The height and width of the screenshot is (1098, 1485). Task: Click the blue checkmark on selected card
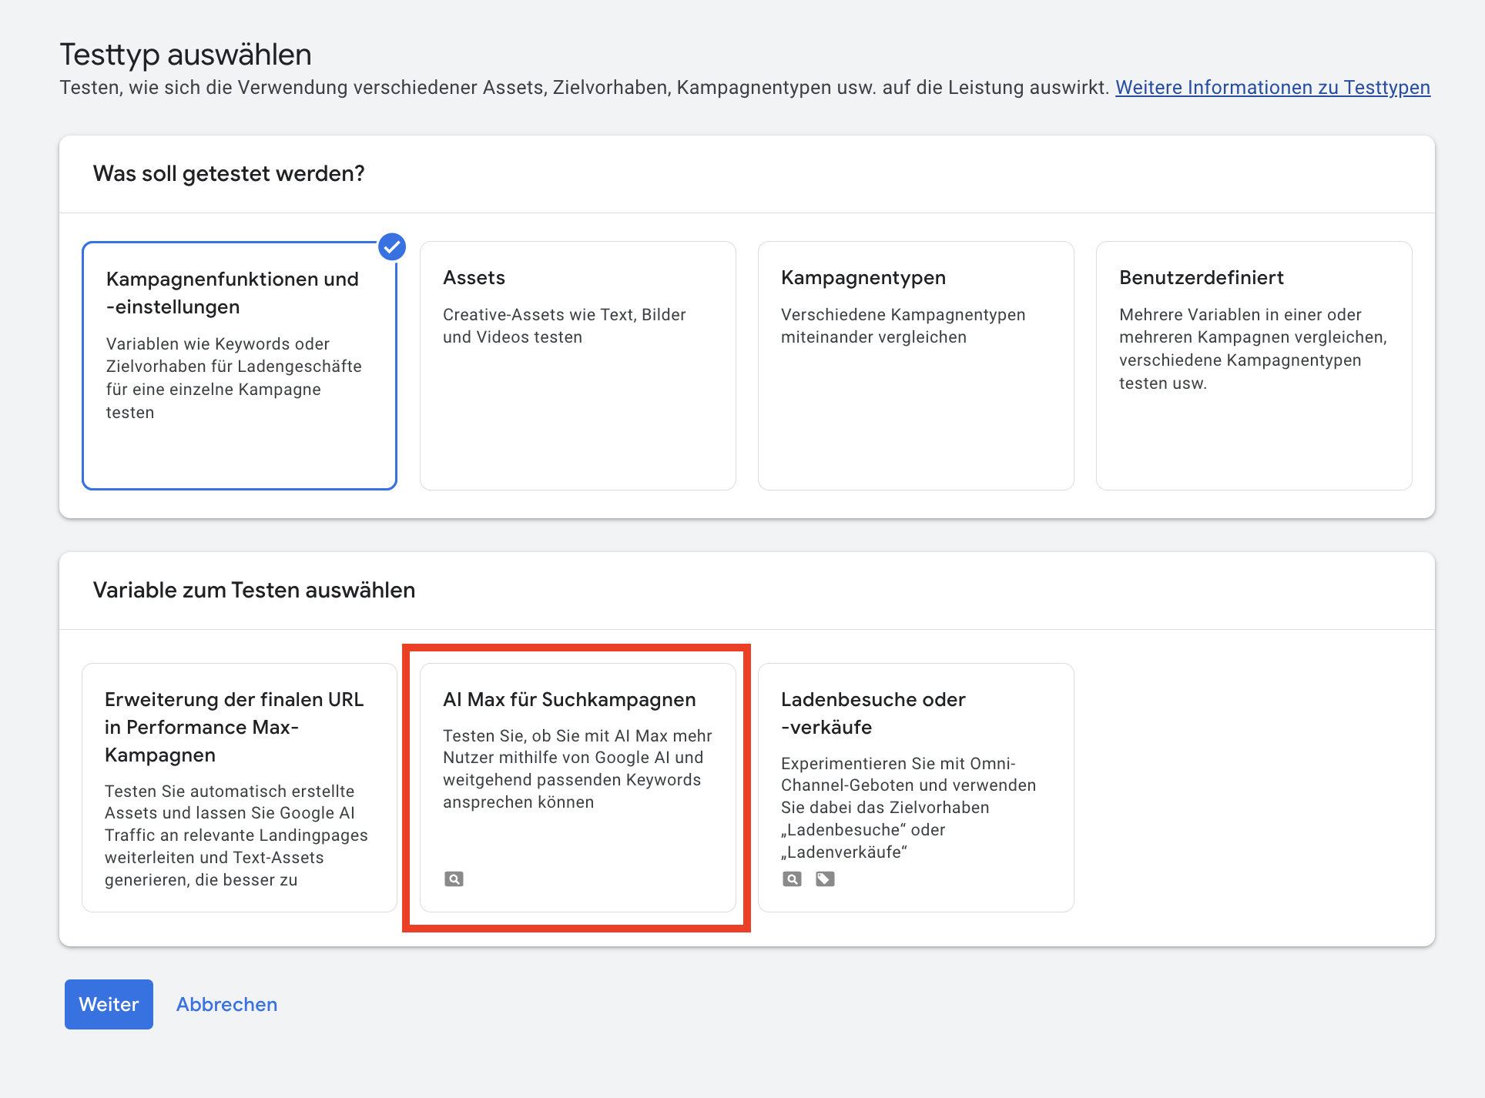[x=392, y=246]
